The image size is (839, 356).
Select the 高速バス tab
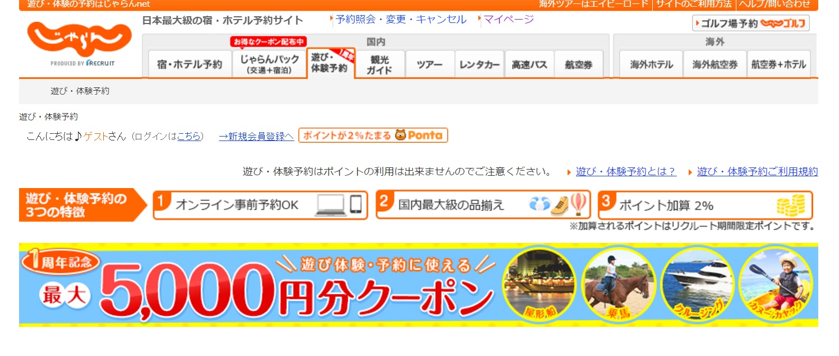pos(529,64)
